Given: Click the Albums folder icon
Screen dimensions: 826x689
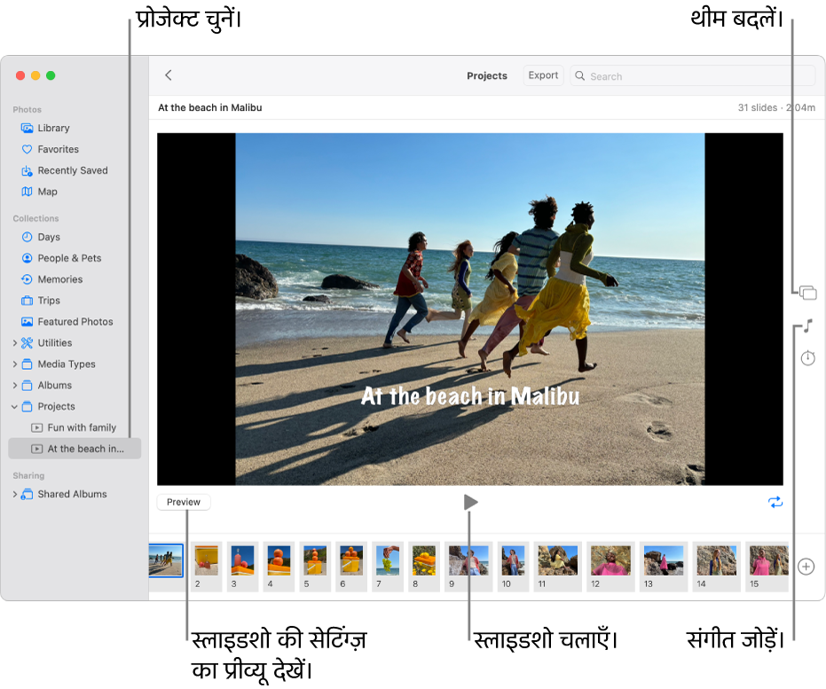Looking at the screenshot, I should point(27,386).
